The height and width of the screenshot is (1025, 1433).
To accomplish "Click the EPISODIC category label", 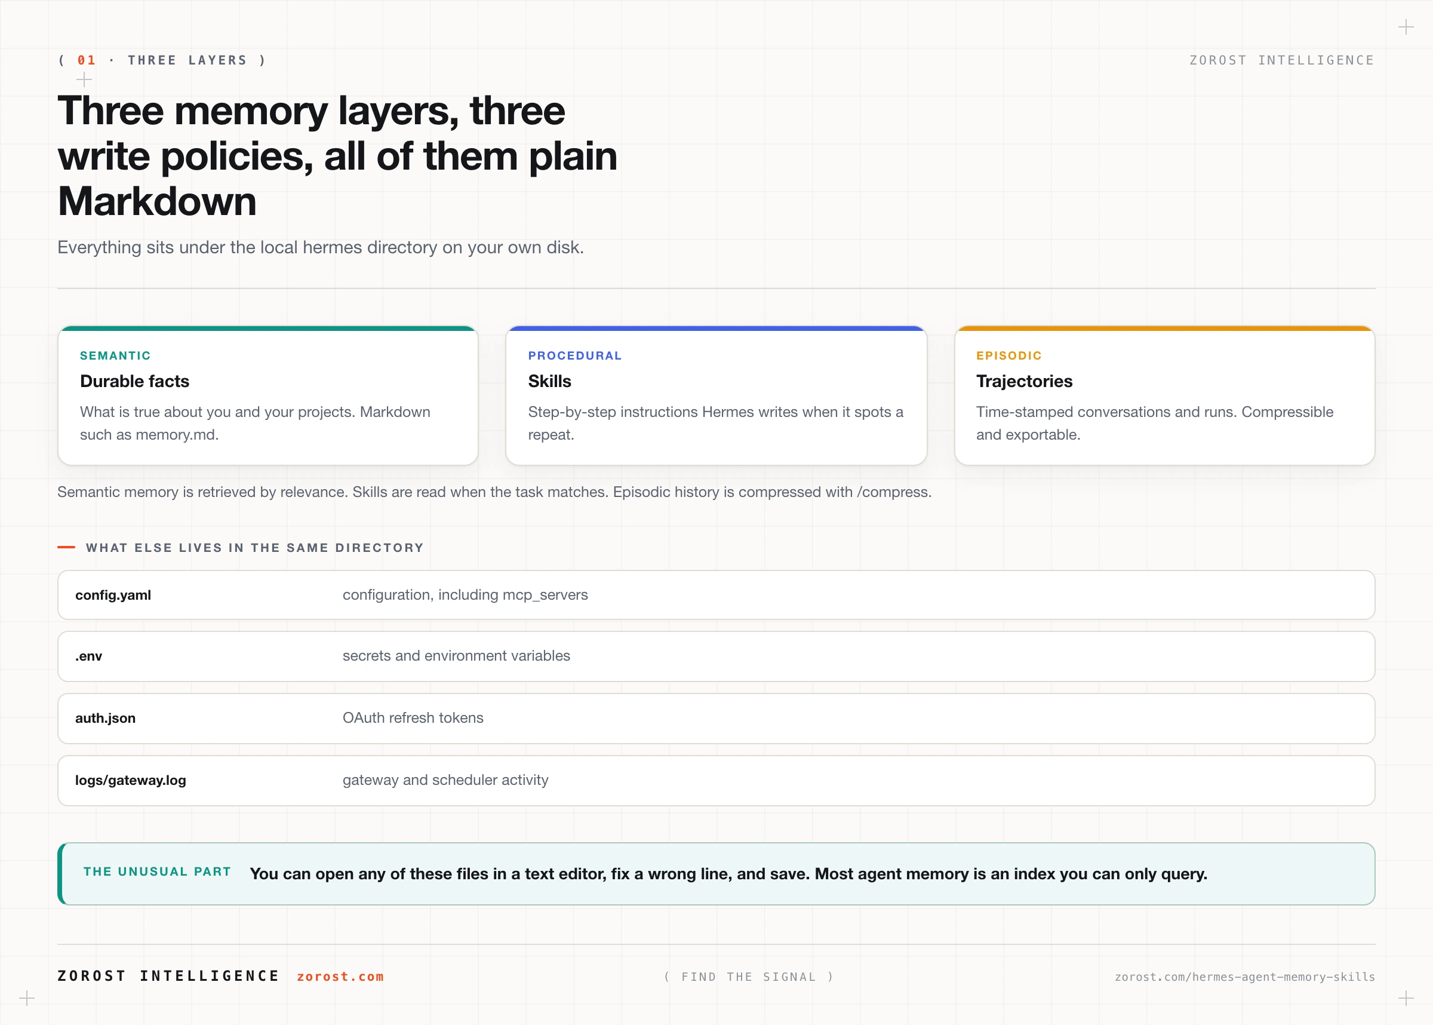I will point(1008,355).
